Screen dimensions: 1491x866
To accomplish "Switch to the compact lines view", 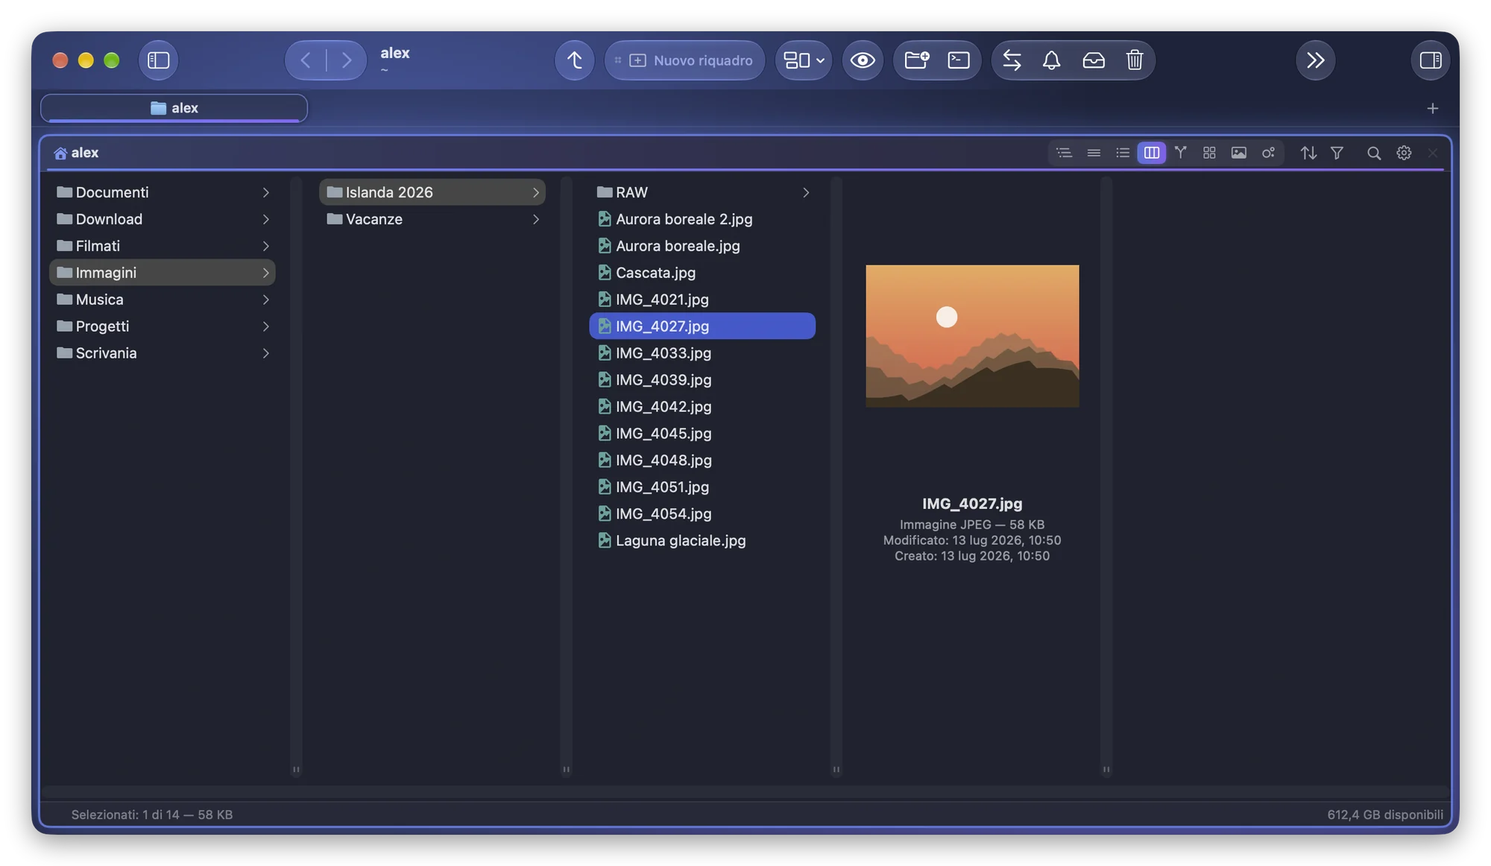I will tap(1094, 153).
